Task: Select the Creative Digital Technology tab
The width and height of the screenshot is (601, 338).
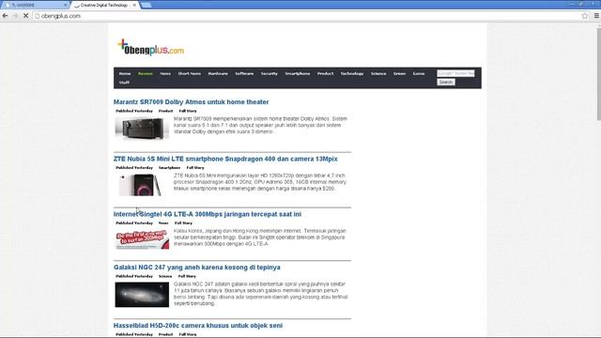Action: click(x=103, y=5)
